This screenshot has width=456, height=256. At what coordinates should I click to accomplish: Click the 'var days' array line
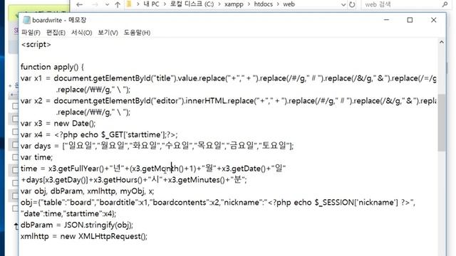pos(157,146)
